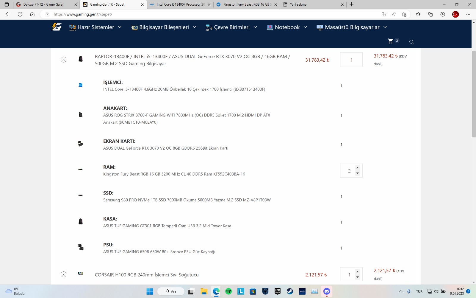The image size is (476, 298).
Task: Expand the Notebook menu
Action: (287, 27)
